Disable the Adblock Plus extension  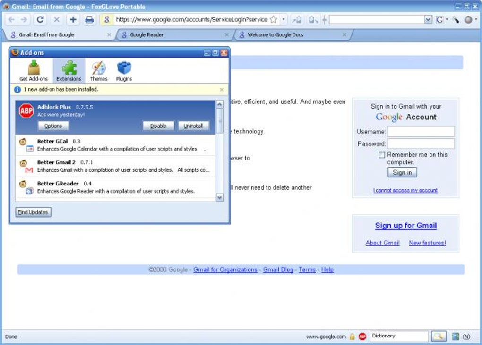click(x=158, y=126)
